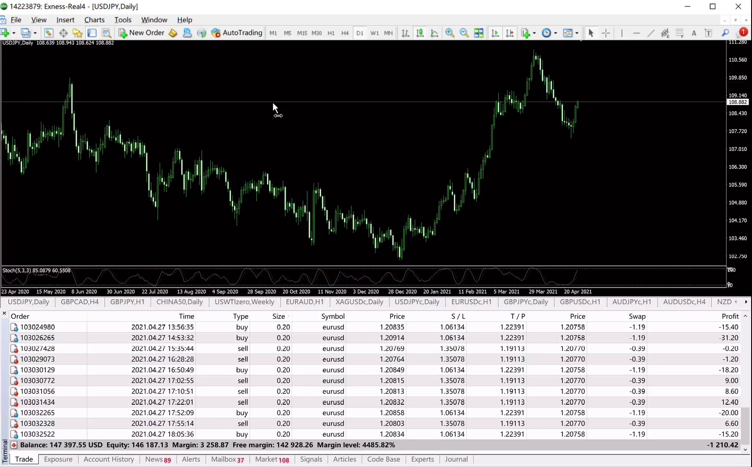Viewport: 752px width, 467px height.
Task: Expand the Indicators list dropdown arrow
Action: [x=534, y=33]
